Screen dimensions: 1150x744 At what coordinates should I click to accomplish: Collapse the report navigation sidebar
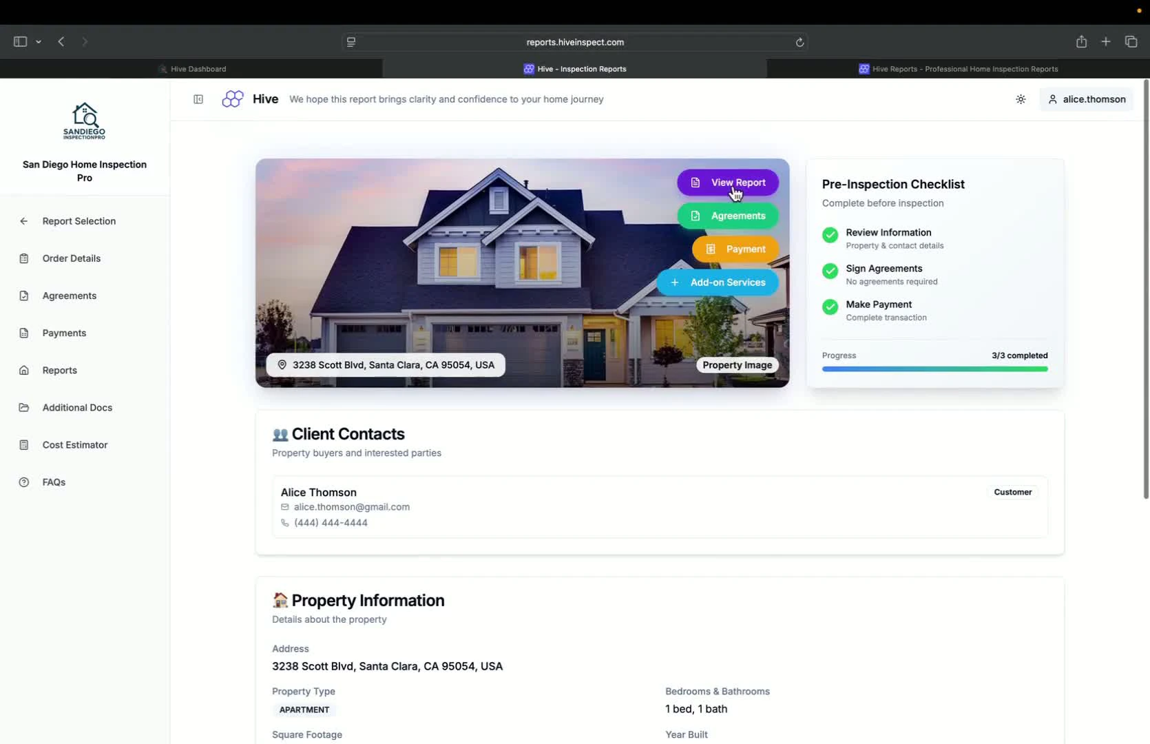pyautogui.click(x=198, y=99)
